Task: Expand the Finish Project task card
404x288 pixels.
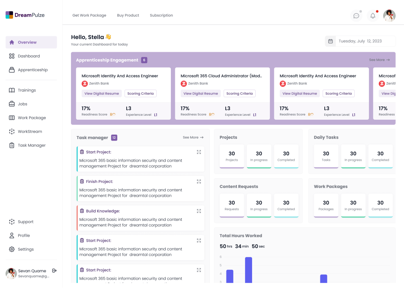Action: coord(199,182)
